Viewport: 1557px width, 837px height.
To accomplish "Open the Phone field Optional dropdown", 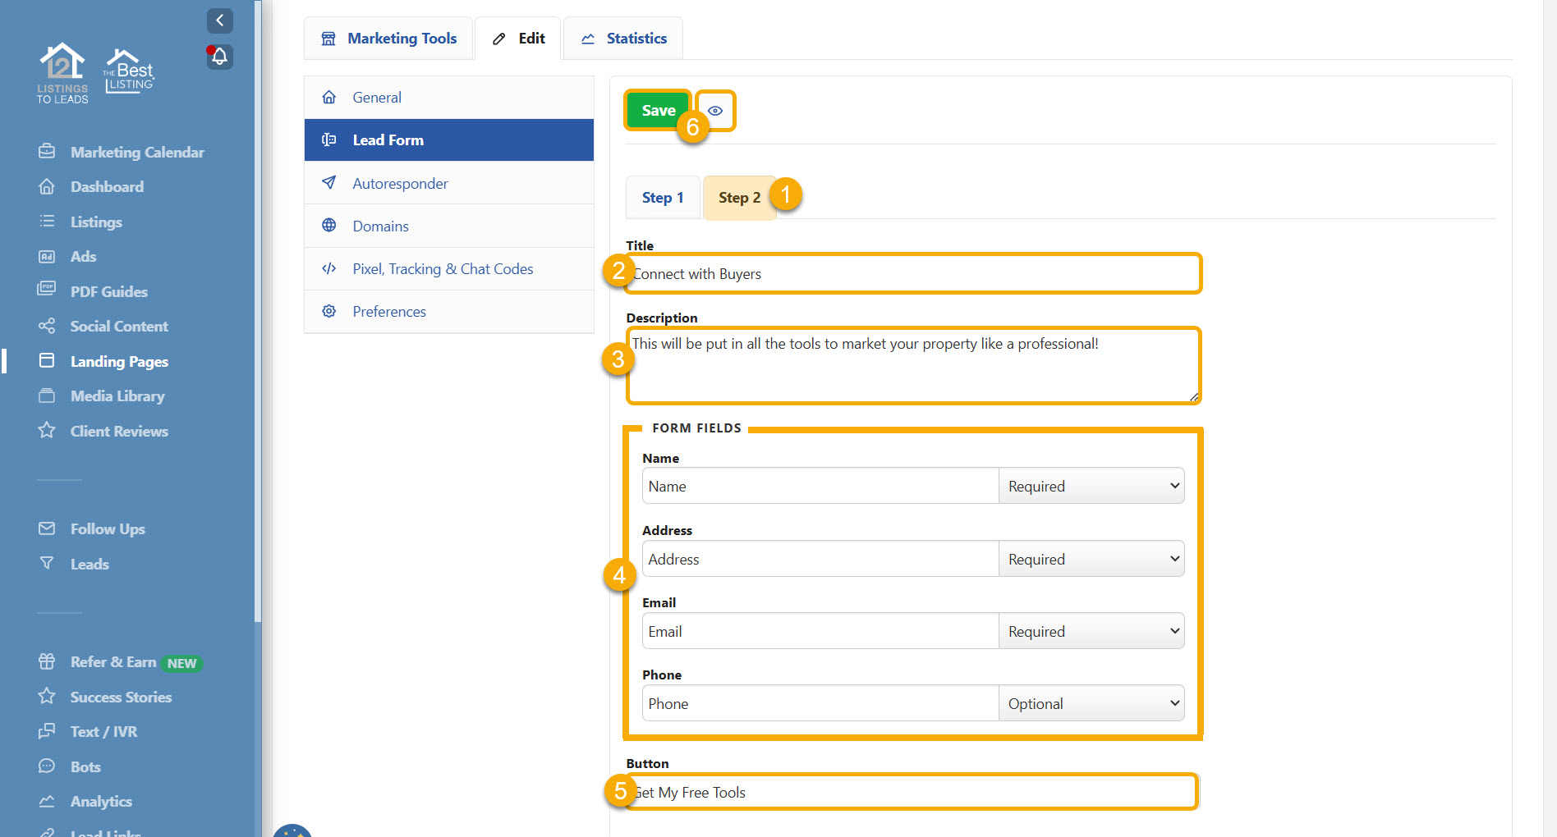I will [x=1091, y=702].
